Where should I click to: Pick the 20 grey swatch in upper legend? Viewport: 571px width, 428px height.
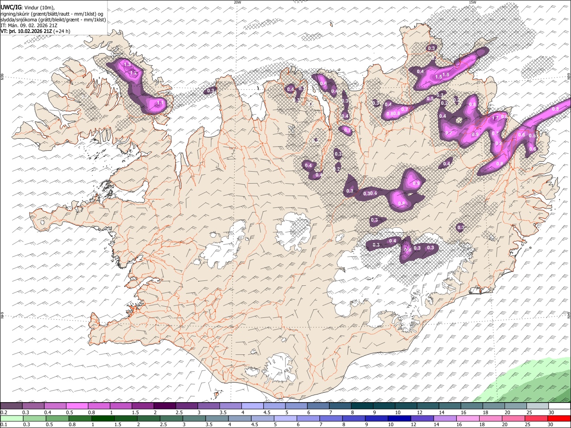[516, 406]
